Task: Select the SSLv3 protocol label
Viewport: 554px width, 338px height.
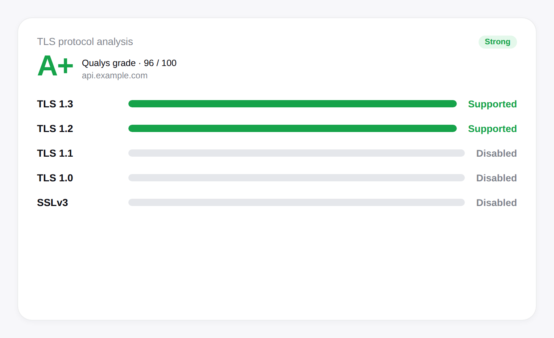Action: [x=53, y=203]
